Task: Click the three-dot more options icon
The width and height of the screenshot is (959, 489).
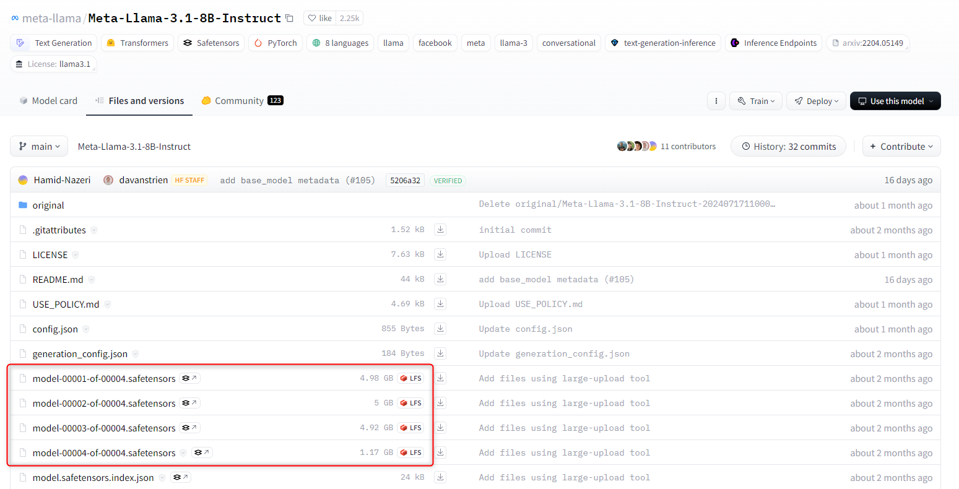Action: (716, 101)
